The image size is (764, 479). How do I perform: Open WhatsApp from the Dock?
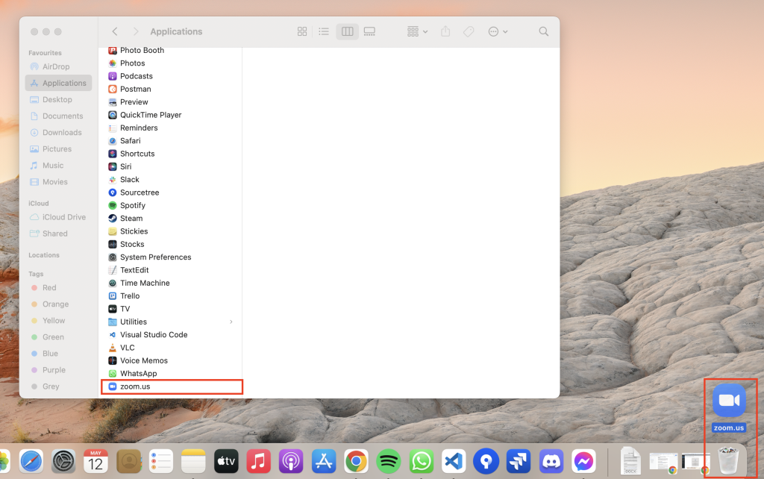pyautogui.click(x=421, y=461)
